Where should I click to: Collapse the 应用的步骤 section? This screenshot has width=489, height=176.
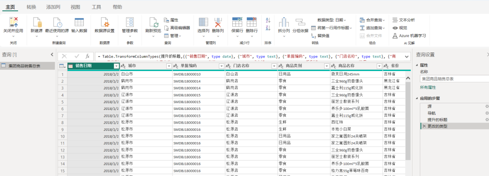pos(417,98)
